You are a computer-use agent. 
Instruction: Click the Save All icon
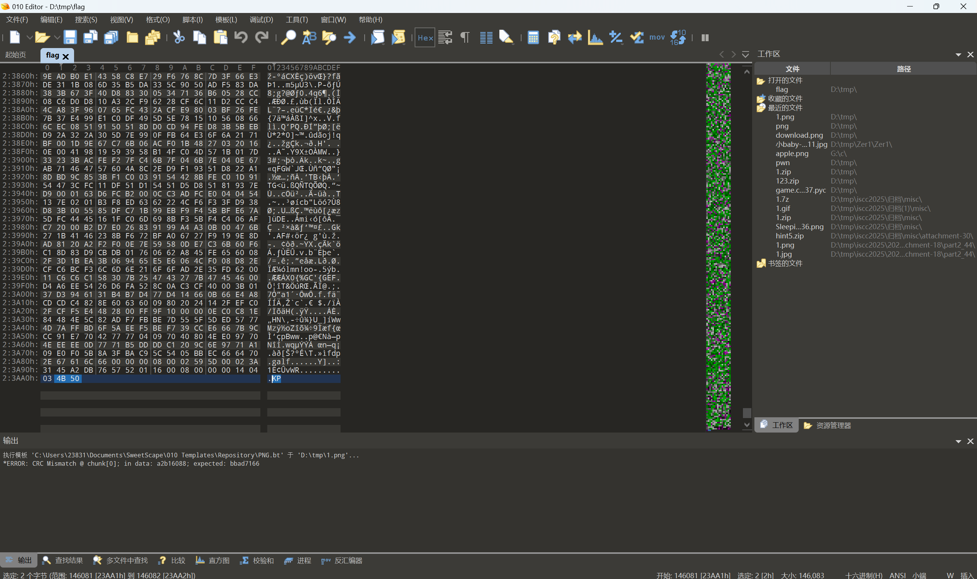click(x=111, y=37)
